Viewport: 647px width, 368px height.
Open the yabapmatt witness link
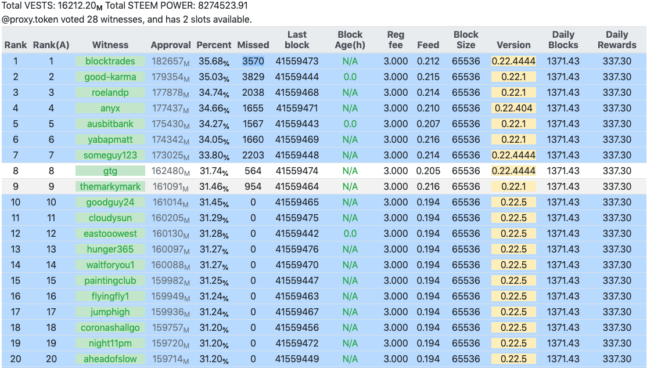pyautogui.click(x=110, y=139)
